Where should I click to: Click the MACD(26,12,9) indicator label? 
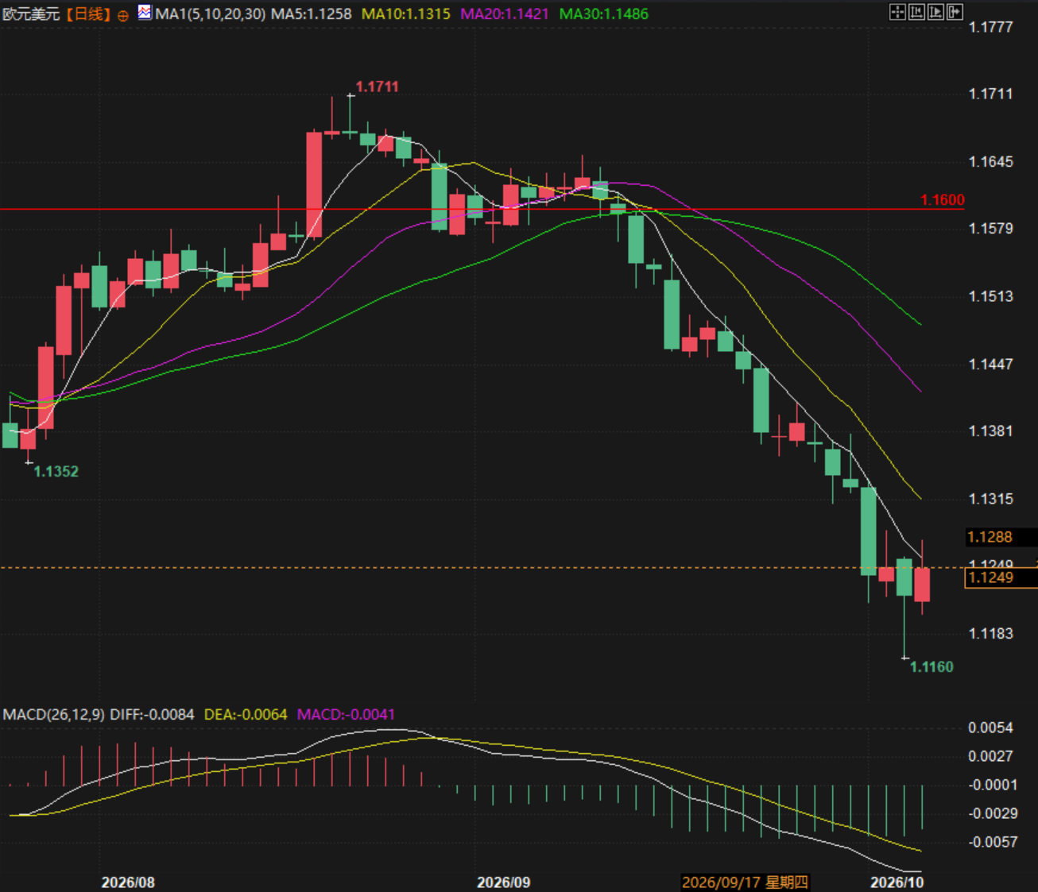53,714
